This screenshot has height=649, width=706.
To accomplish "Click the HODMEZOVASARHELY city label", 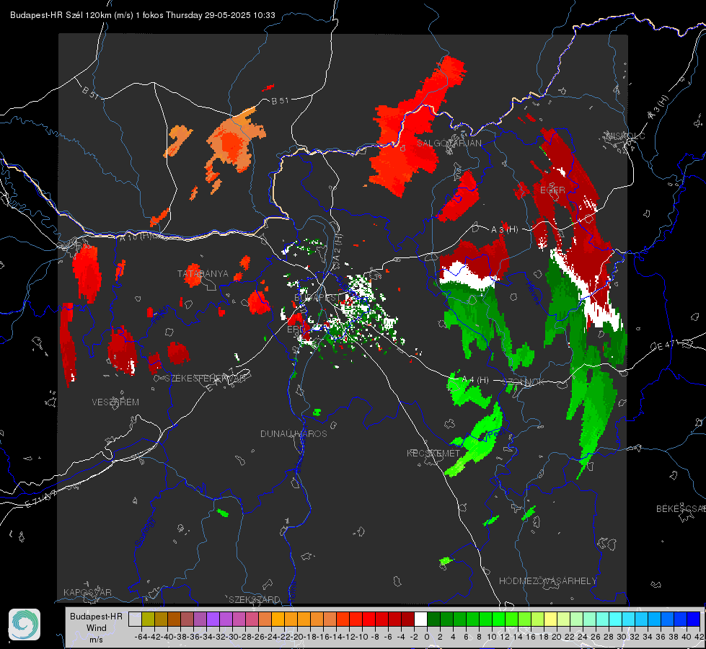I will pos(547,581).
